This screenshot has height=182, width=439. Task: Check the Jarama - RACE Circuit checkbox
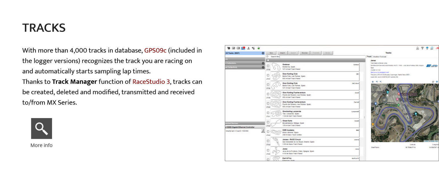click(268, 141)
